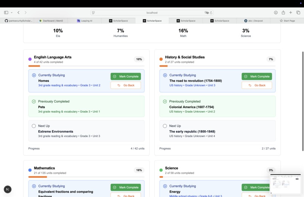This screenshot has width=304, height=197.
Task: Switch to the Start Page tab
Action: [287, 21]
